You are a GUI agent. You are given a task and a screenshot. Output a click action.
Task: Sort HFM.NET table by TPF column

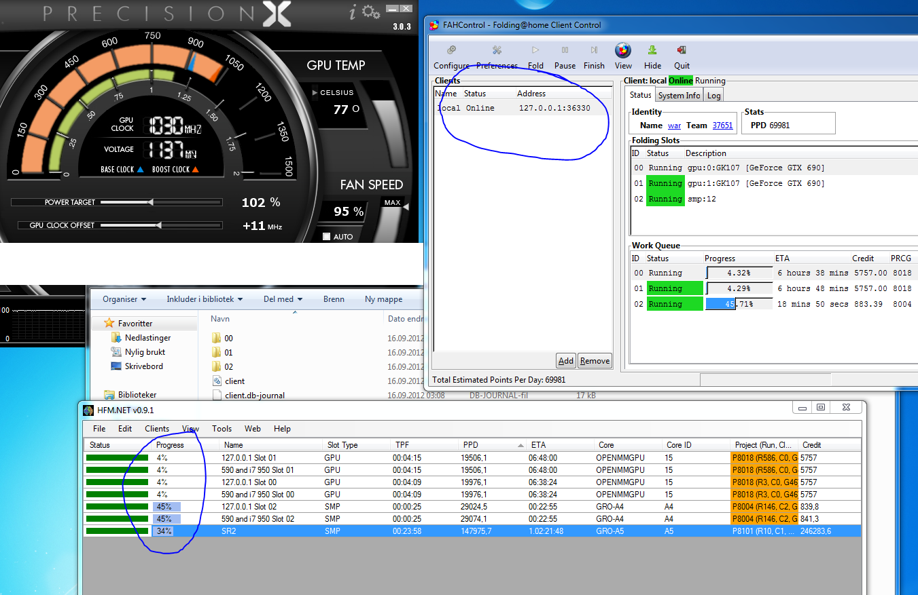[x=424, y=445]
